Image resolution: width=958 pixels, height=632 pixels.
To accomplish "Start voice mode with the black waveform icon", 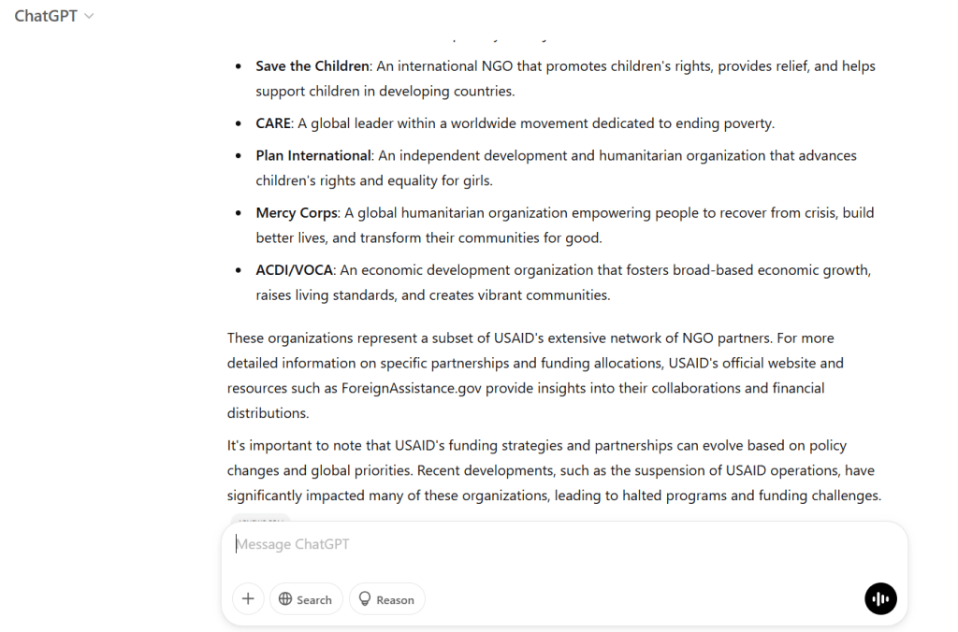I will [880, 598].
